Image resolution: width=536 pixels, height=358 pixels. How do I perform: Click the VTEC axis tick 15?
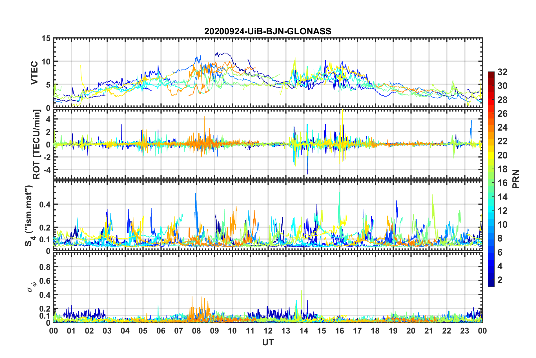pos(46,38)
